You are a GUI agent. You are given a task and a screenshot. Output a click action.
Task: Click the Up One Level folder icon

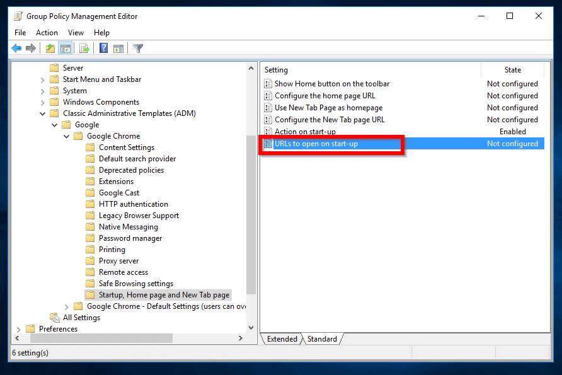tap(50, 49)
